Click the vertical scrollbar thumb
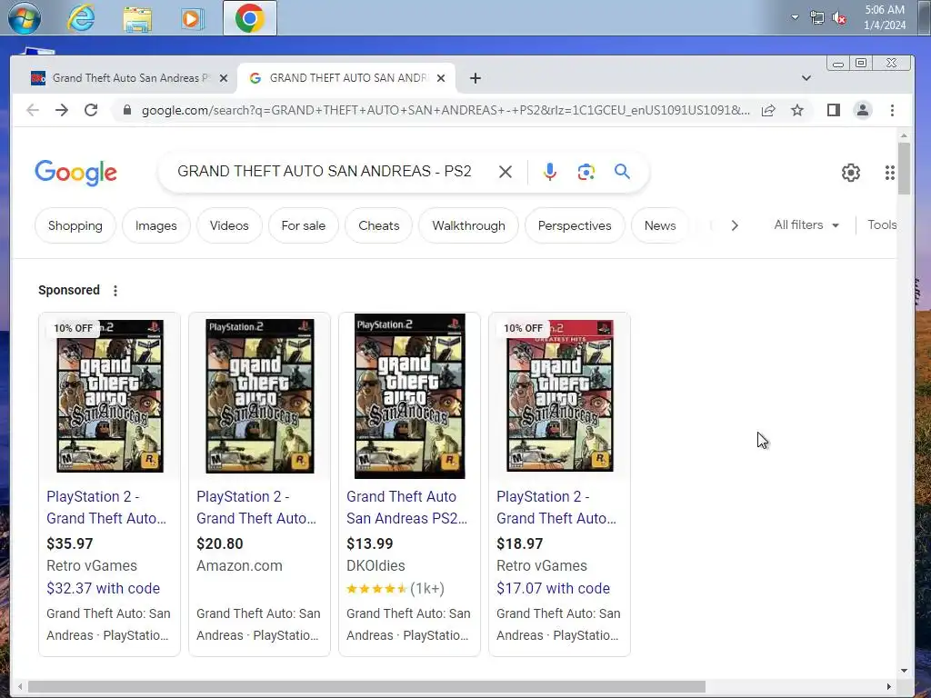Viewport: 931px width, 698px height. (x=904, y=168)
